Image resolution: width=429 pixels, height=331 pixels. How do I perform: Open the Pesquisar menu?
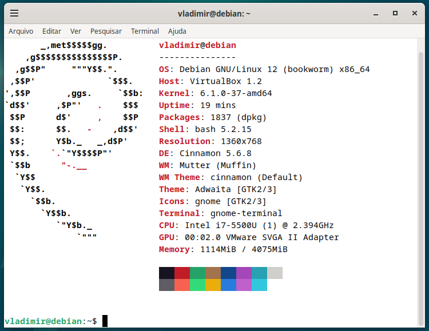[106, 31]
